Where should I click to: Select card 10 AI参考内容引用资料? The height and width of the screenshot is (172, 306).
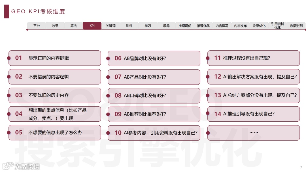tap(154, 133)
